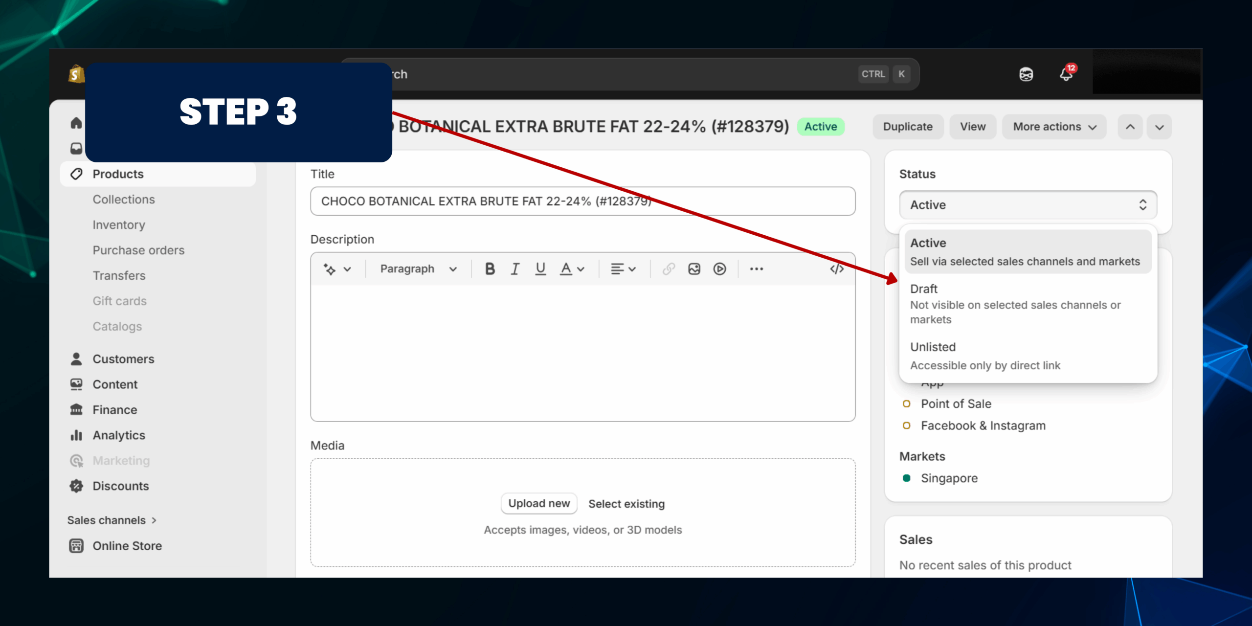Open the HTML code view icon
Screen dimensions: 1252x626
pos(837,269)
